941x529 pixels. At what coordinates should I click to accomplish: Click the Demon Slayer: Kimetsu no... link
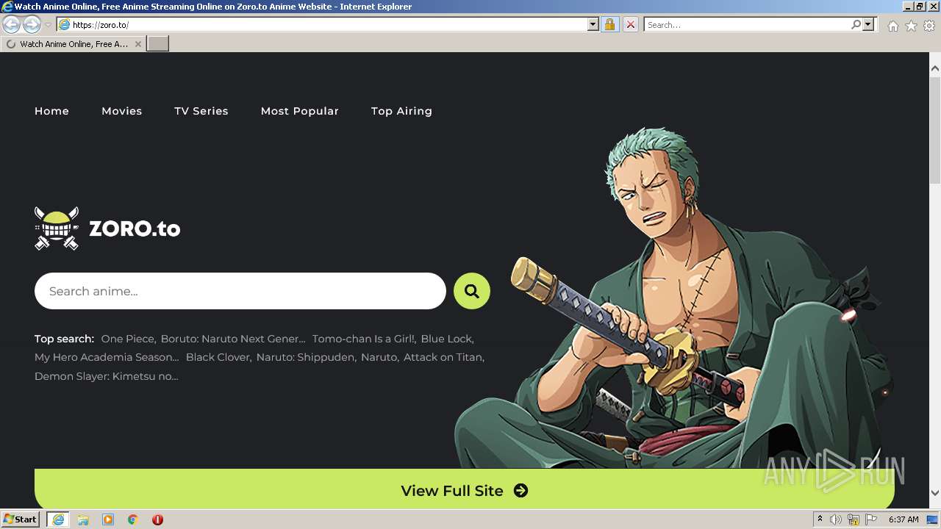coord(107,376)
